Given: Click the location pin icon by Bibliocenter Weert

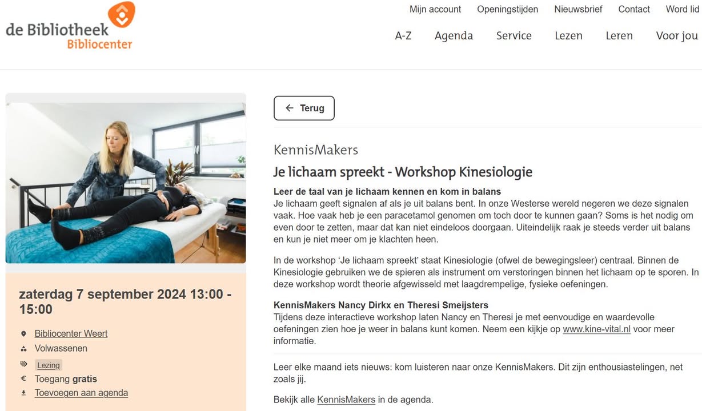Looking at the screenshot, I should pos(23,334).
